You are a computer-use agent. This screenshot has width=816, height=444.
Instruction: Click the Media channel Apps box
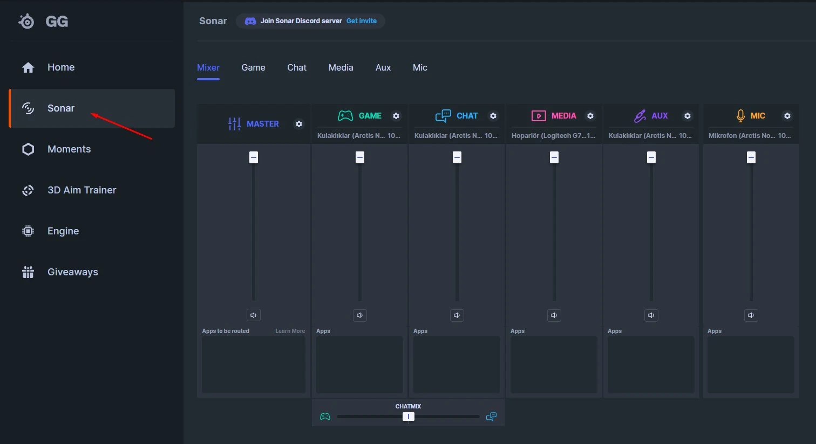click(554, 365)
